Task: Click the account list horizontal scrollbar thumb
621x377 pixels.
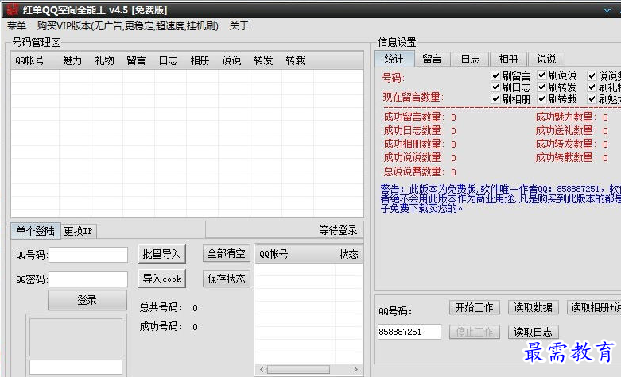Action: [x=298, y=370]
